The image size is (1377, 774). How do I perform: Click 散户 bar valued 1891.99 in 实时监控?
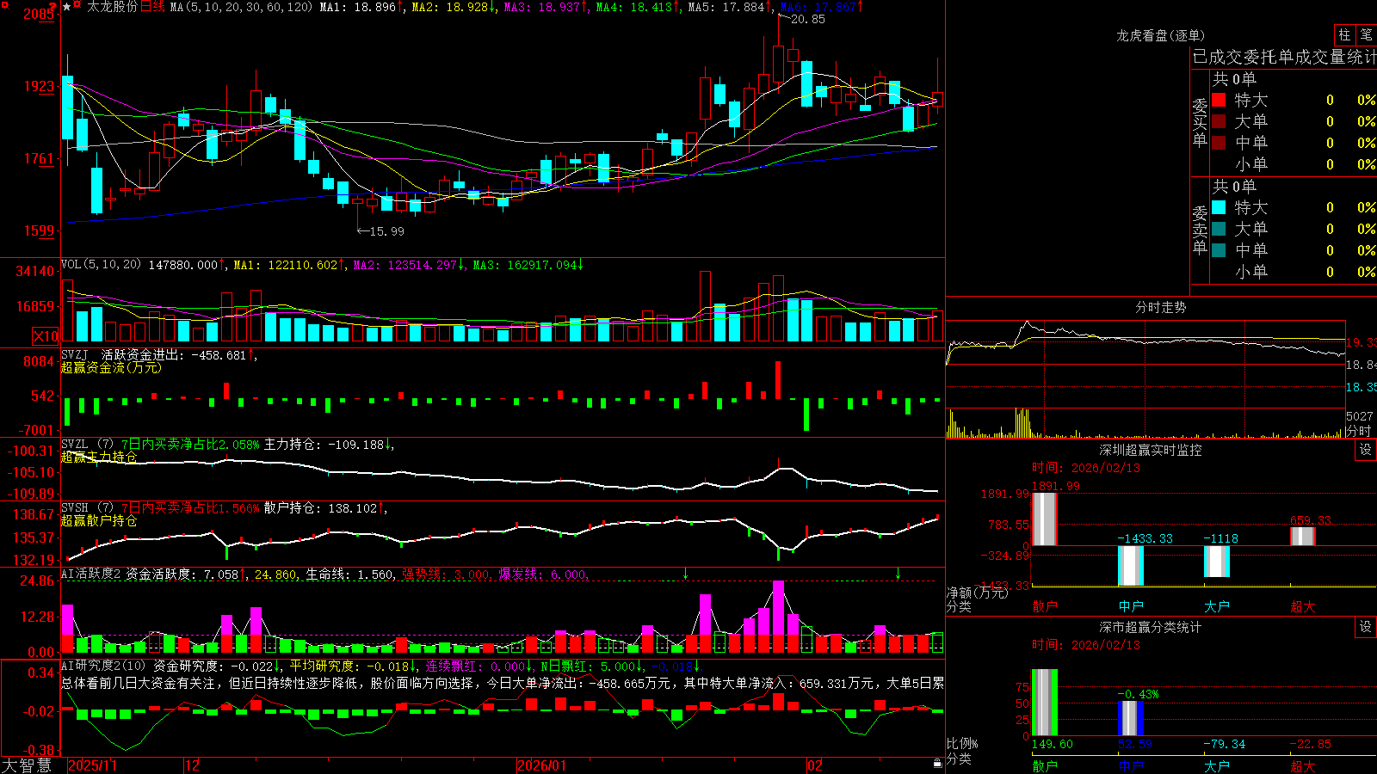[x=1045, y=519]
